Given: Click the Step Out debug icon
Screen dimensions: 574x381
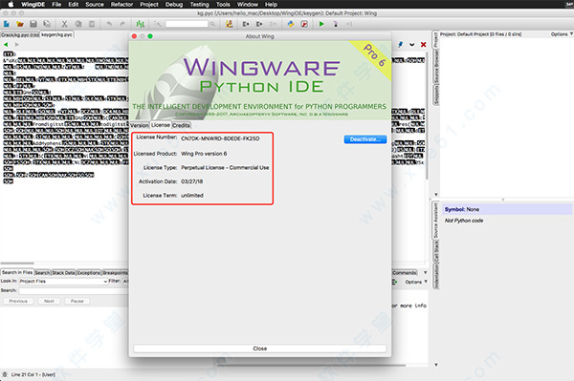Looking at the screenshot, I should click(273, 24).
